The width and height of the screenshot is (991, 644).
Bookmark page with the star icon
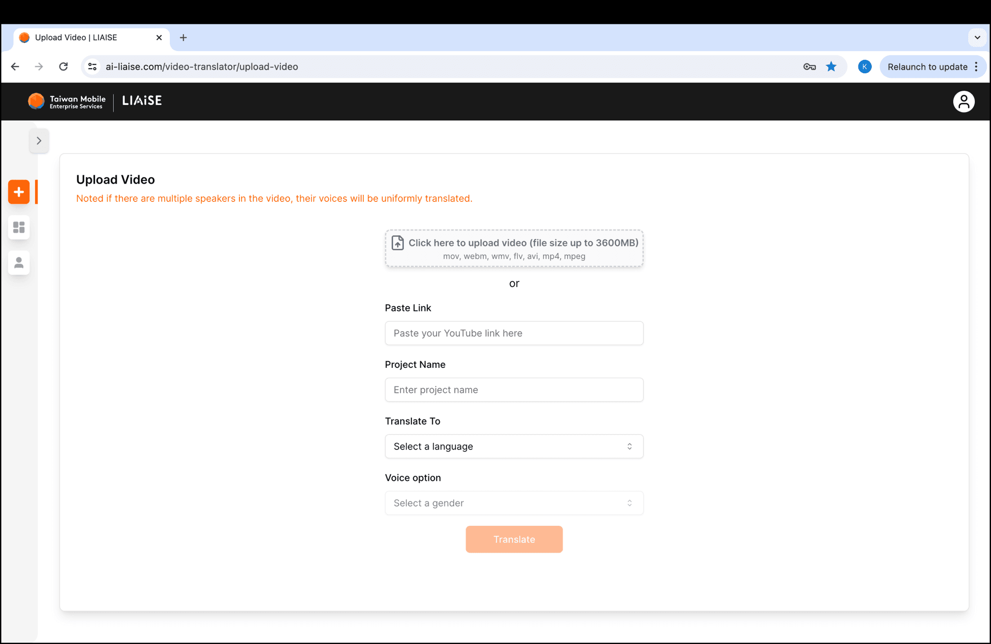point(831,67)
